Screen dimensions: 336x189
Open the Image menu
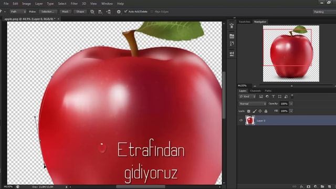(27, 4)
